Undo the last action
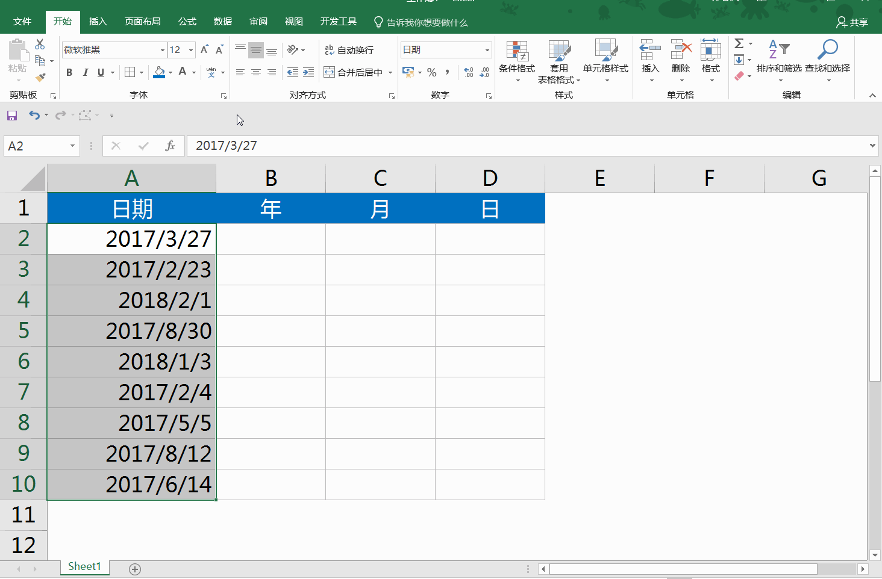Screen dimensions: 882x579 (34, 115)
